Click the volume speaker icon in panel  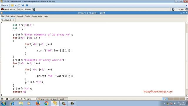(x=186, y=9)
